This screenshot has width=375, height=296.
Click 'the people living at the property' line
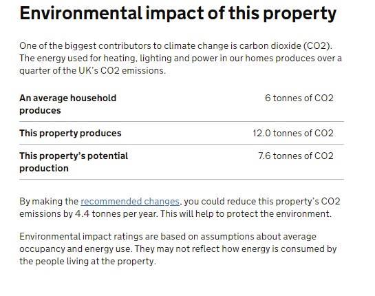point(87,262)
